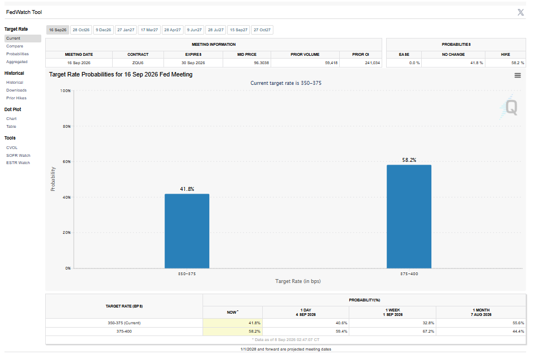Screen dimensions: 539x355
Task: Open Prior Hikes in the sidebar
Action: 17,98
